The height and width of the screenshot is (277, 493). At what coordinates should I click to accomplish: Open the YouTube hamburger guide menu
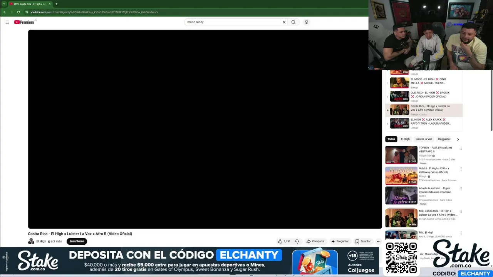[7, 22]
